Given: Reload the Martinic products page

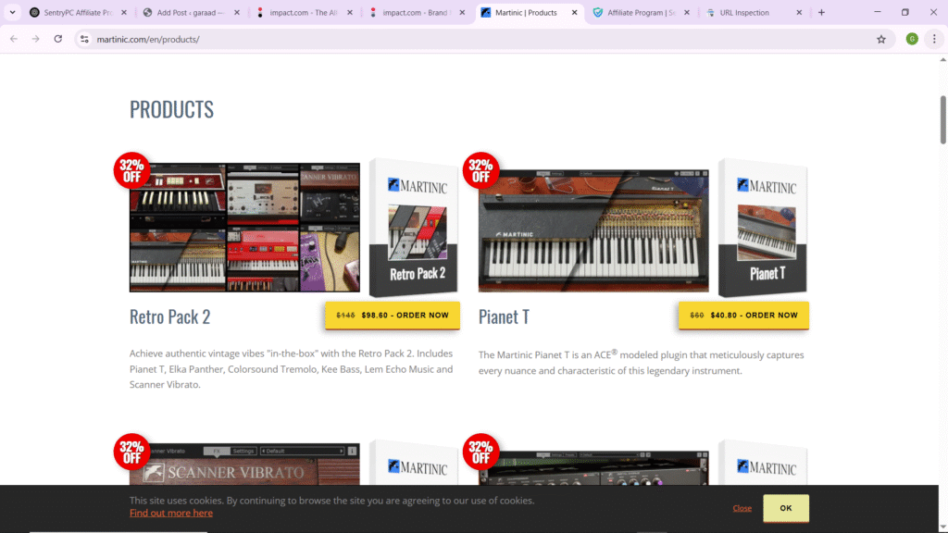Looking at the screenshot, I should click(58, 39).
